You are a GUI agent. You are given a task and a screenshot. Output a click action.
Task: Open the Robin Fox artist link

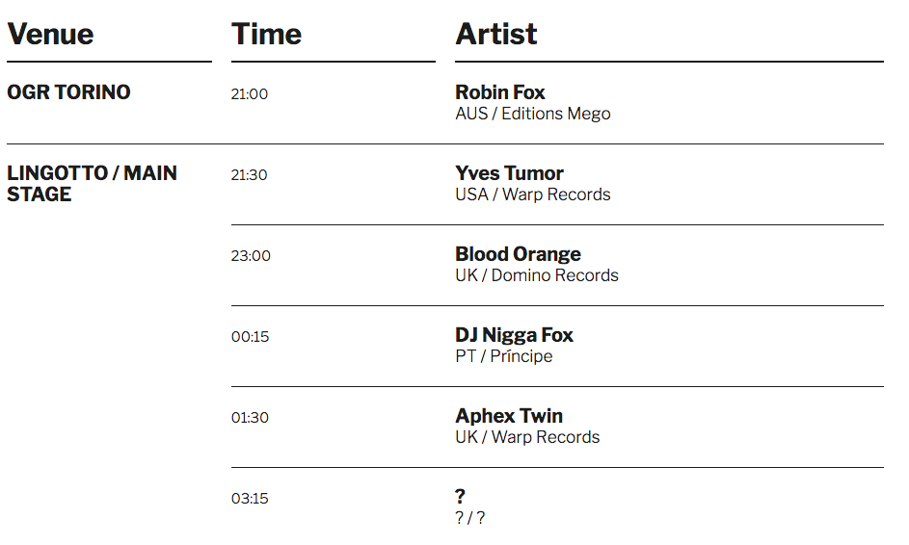pyautogui.click(x=499, y=92)
